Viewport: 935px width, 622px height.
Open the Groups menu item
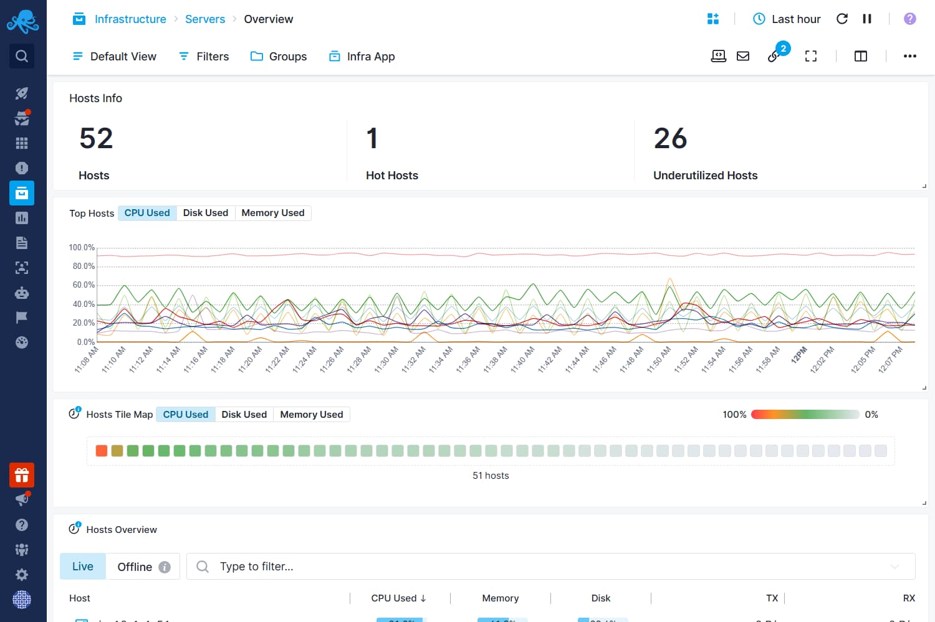(279, 56)
